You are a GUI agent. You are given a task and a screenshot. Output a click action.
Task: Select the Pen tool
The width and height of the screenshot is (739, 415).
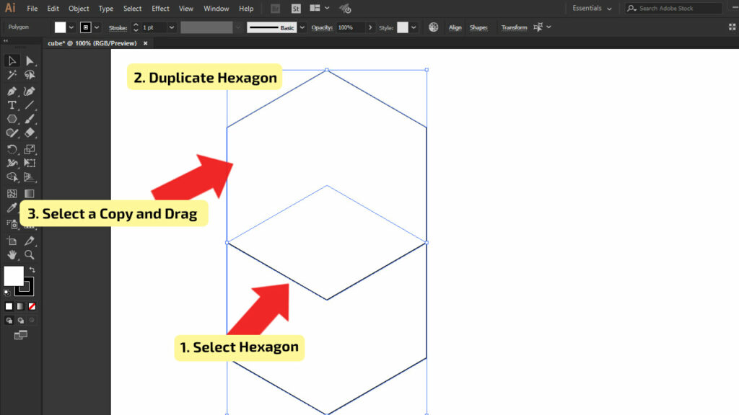(x=12, y=92)
